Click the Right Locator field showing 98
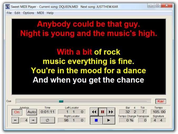 [72, 120]
